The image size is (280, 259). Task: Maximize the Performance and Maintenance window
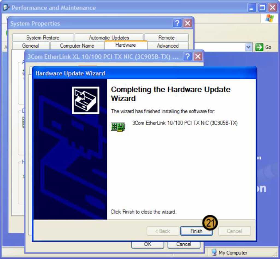click(262, 8)
